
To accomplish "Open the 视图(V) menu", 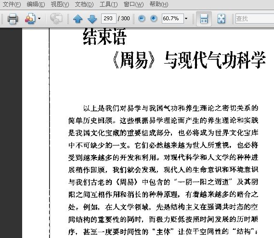I will [60, 4].
